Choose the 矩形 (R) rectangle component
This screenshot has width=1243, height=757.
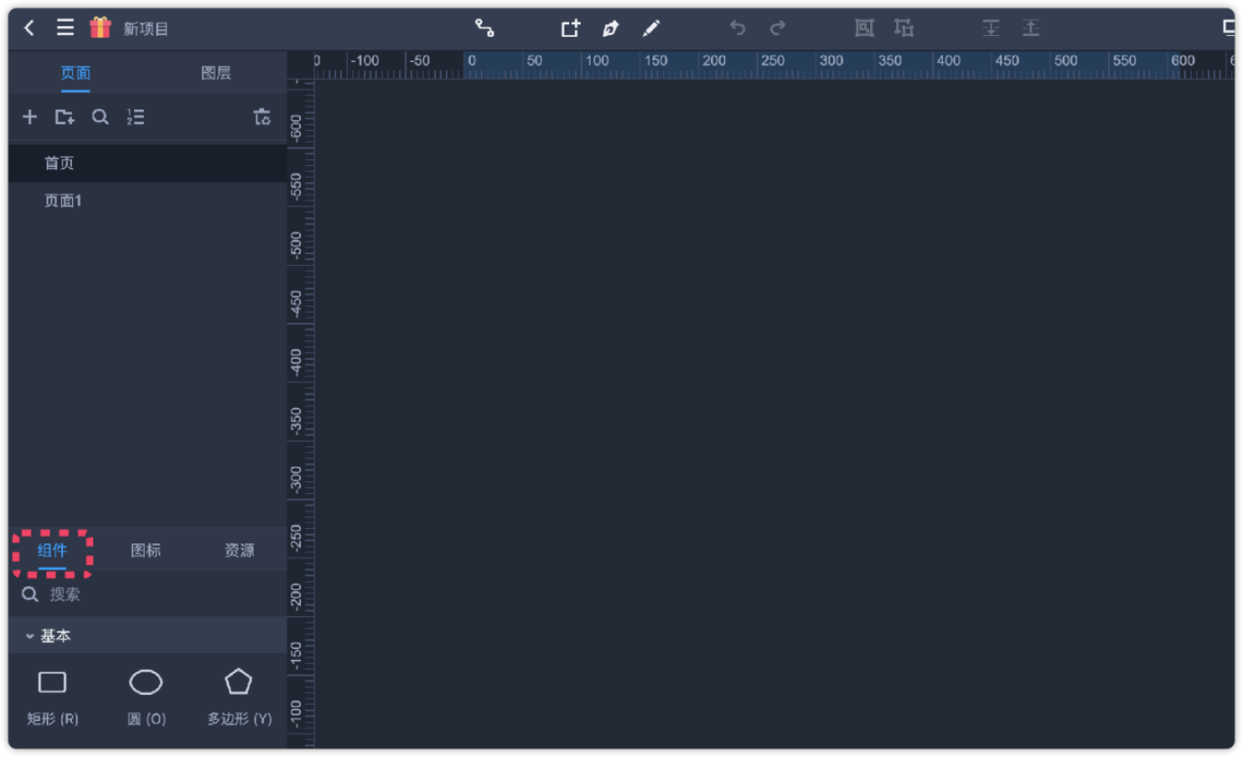coord(52,695)
